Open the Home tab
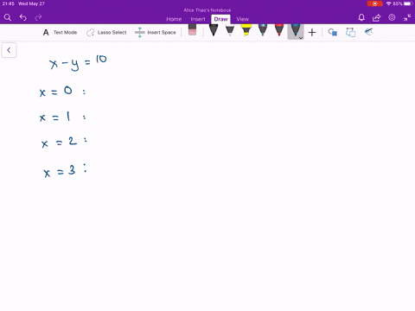 coord(174,19)
